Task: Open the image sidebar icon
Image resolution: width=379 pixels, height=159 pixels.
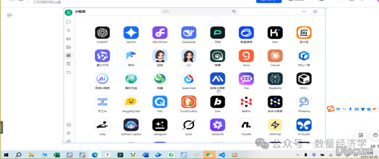Action: 69,39
